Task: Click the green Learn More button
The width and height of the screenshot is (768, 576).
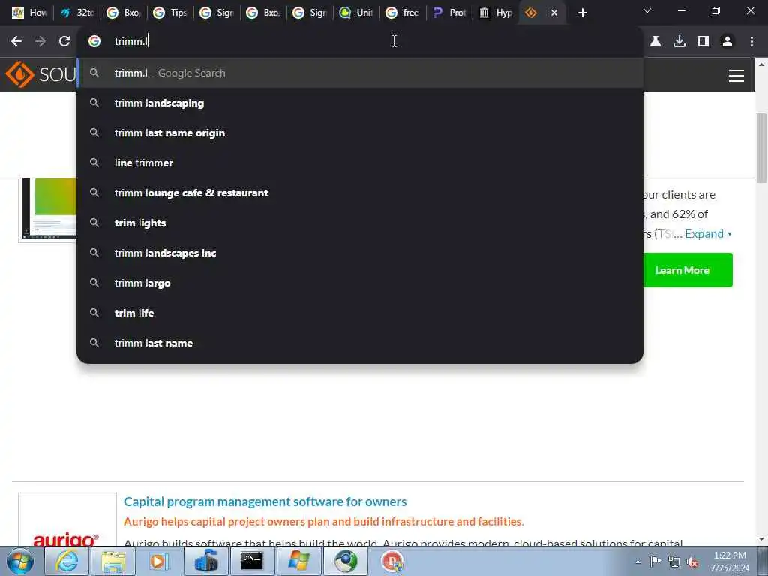Action: [x=688, y=270]
